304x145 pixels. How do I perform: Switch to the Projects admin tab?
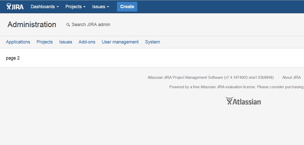click(45, 42)
